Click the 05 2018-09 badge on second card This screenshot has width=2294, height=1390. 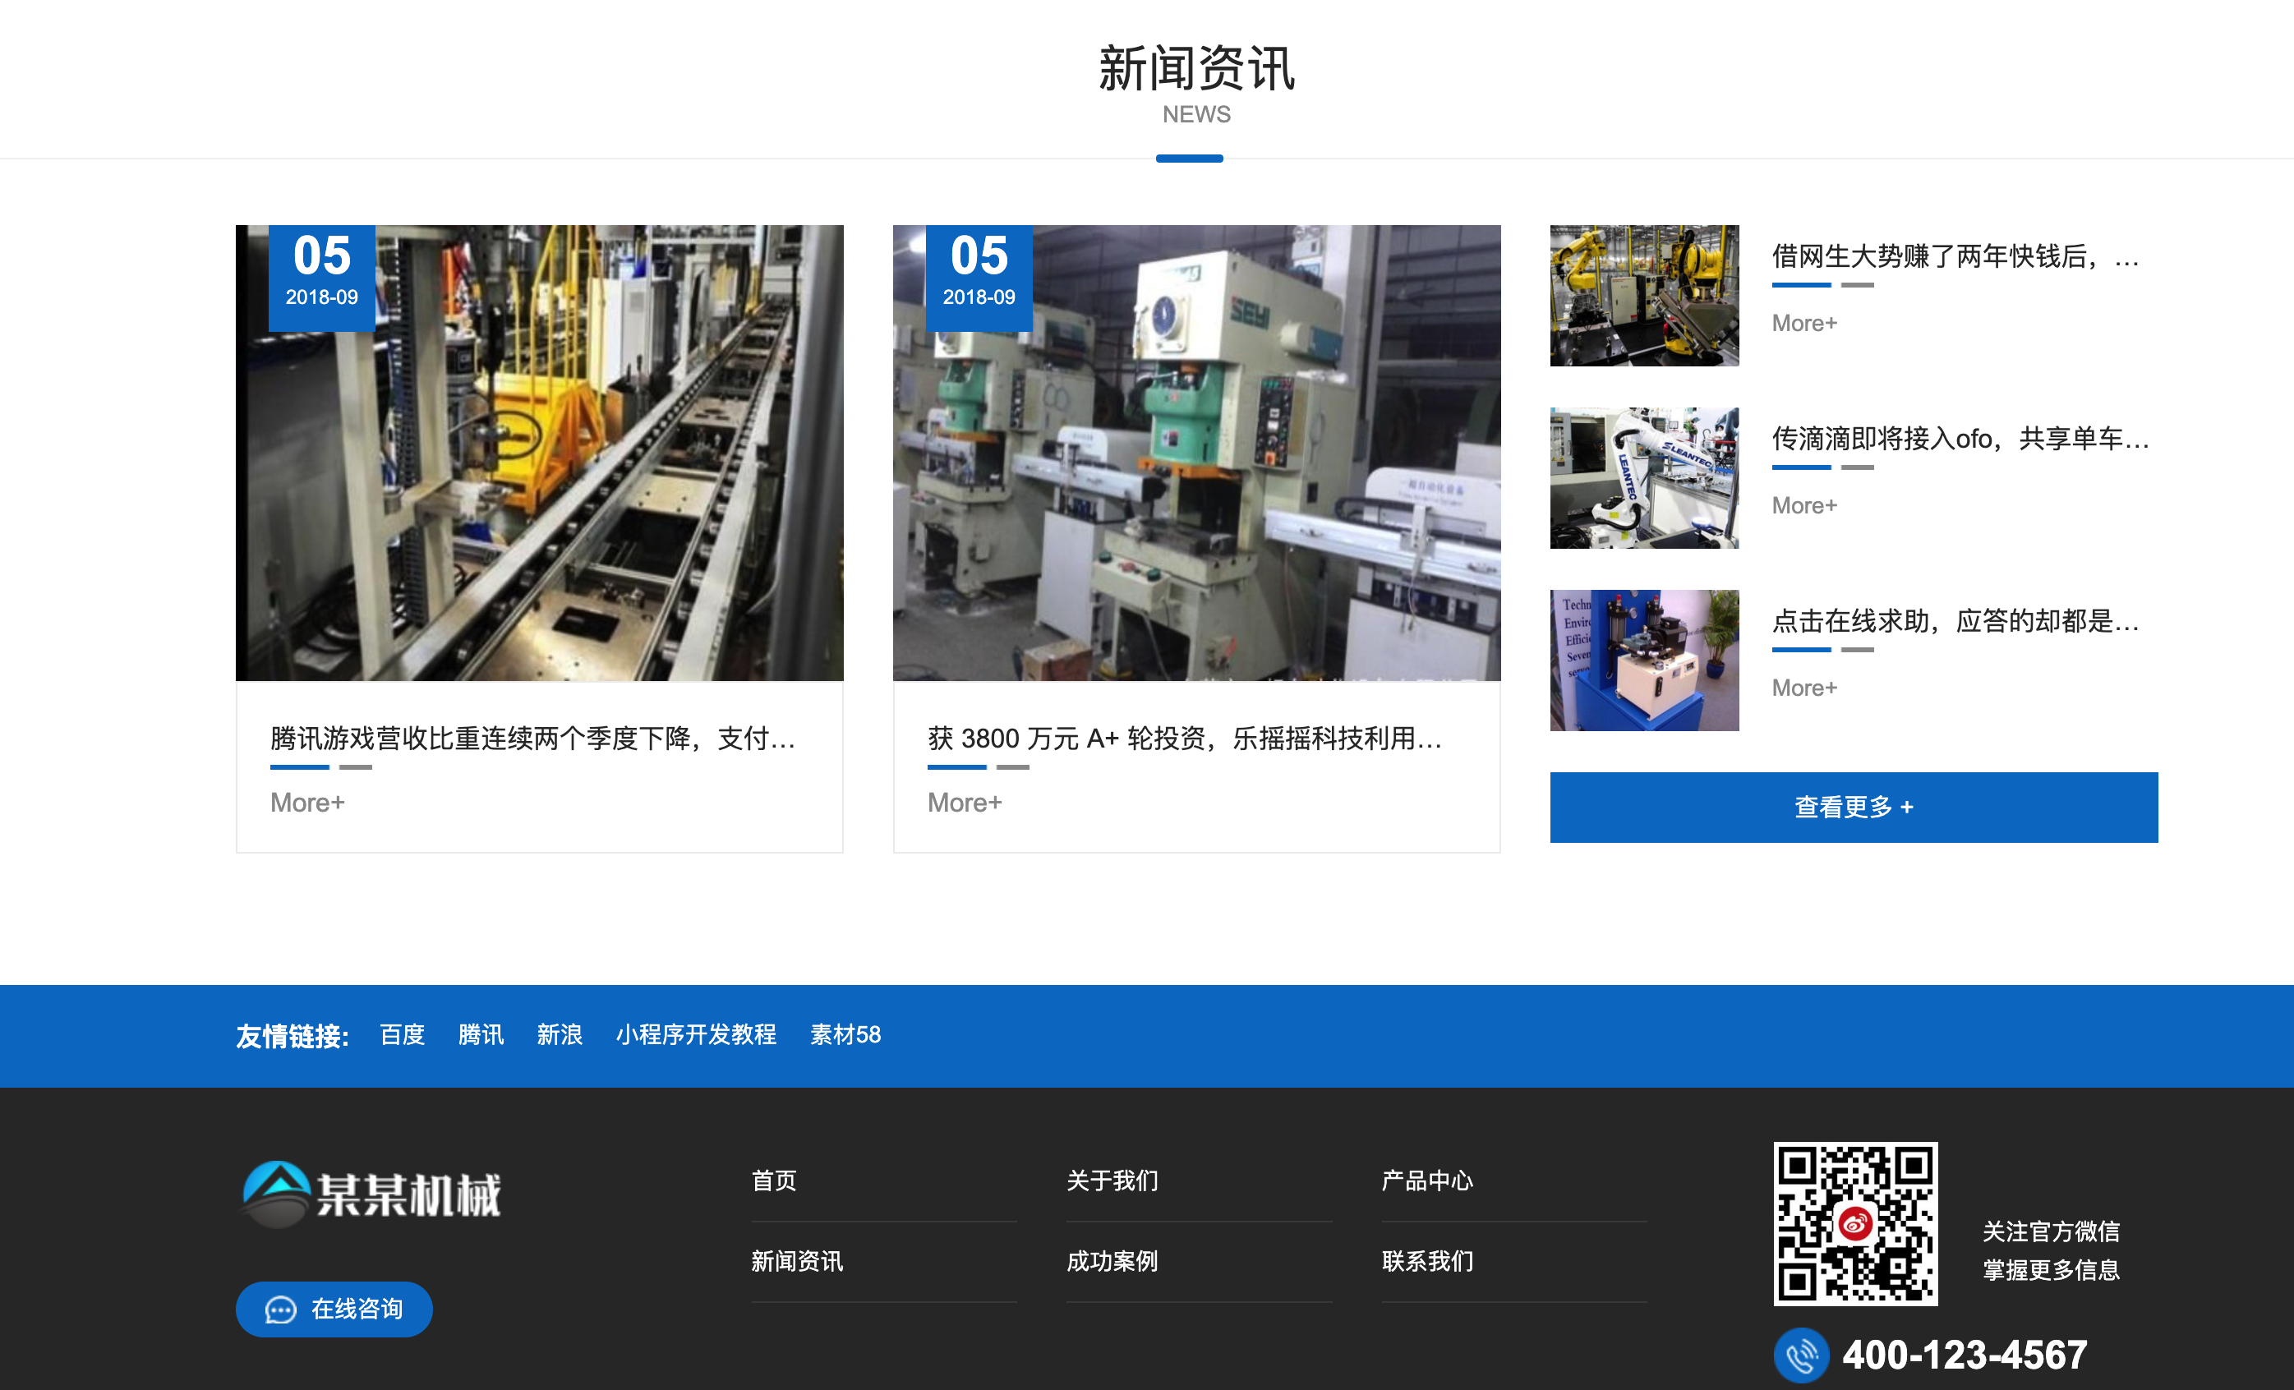pos(979,278)
